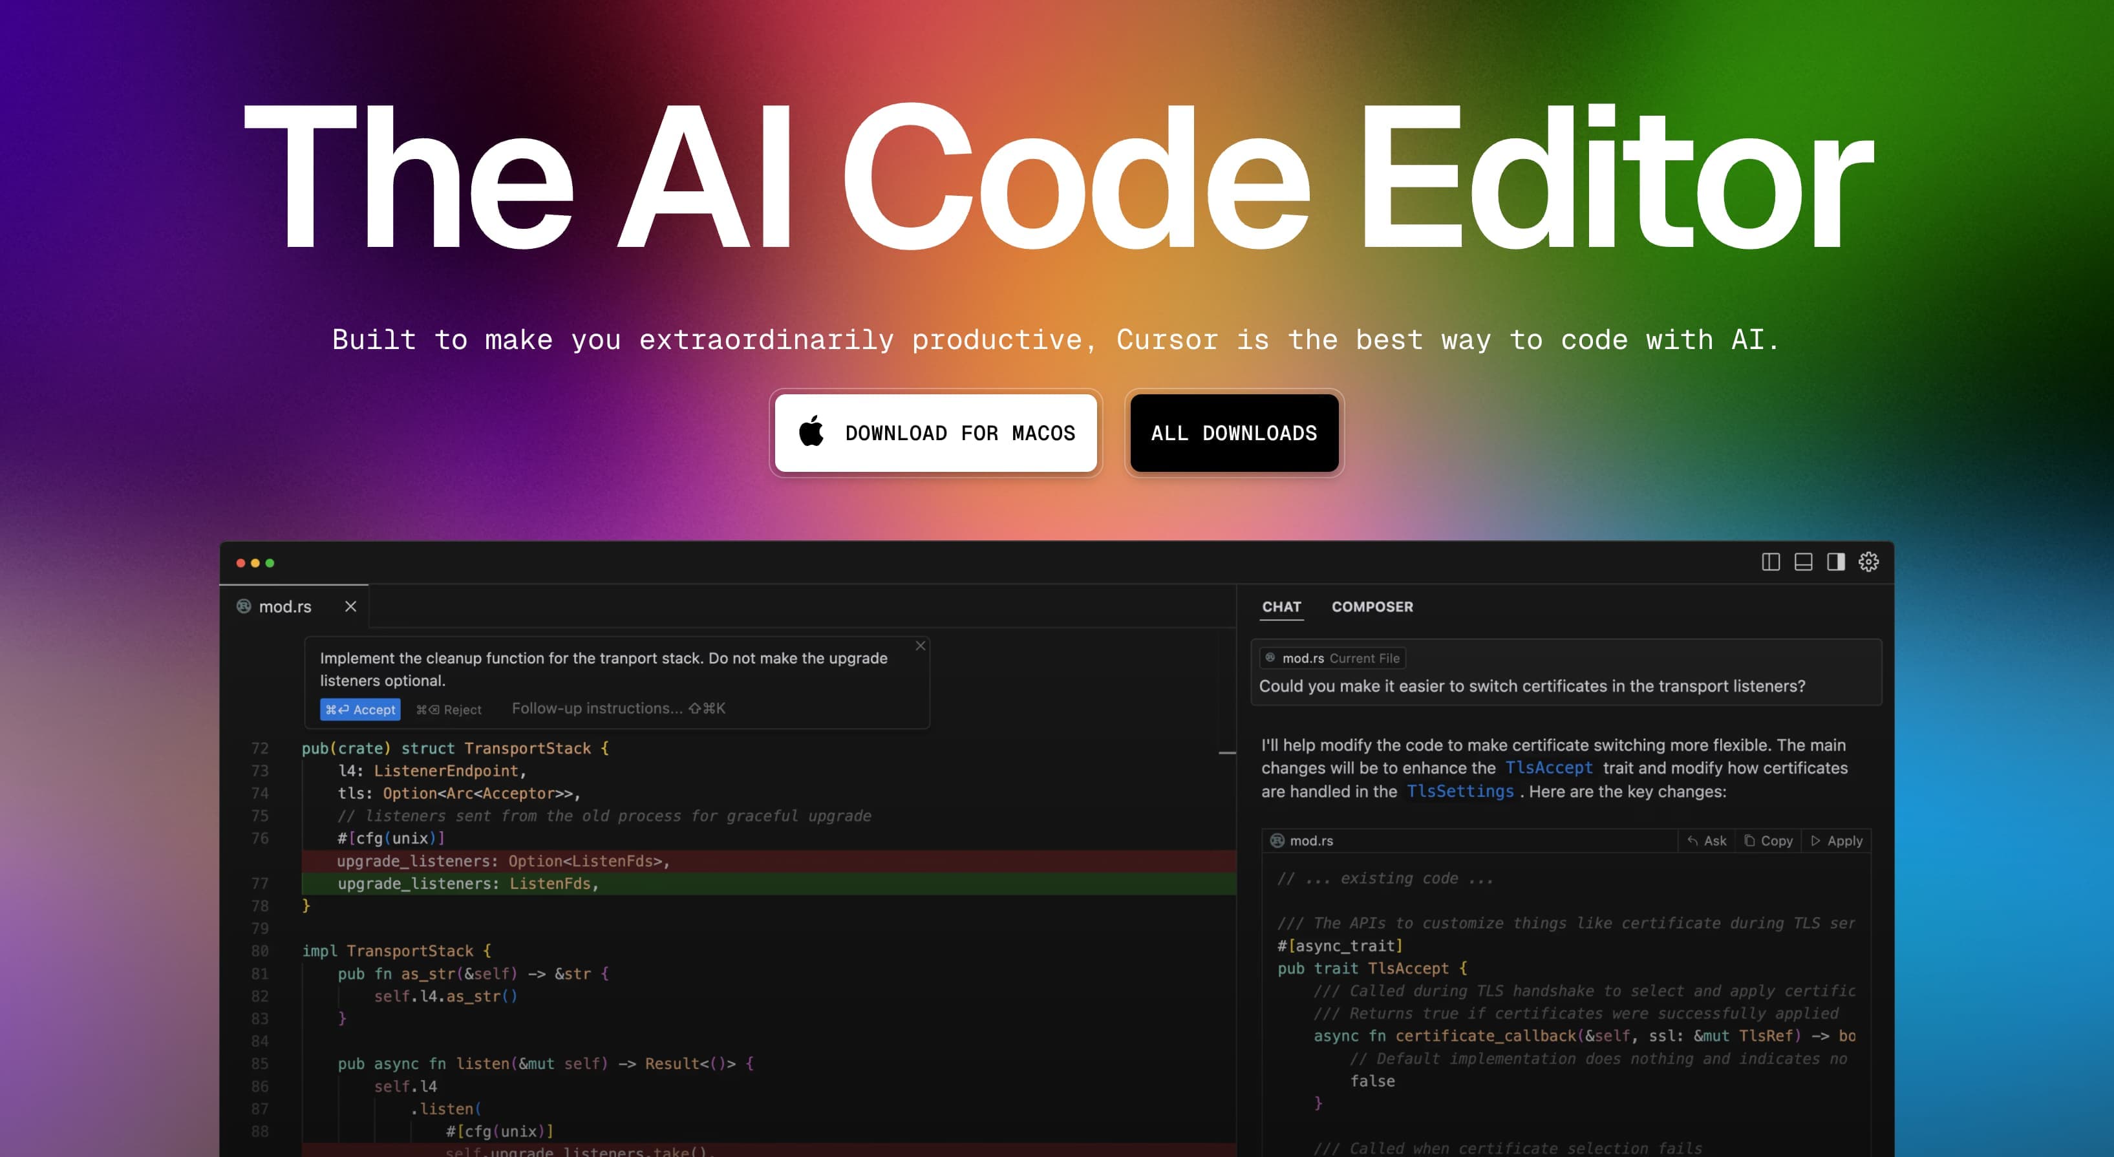Click '#[async_trait]' in chat code
2114x1157 pixels.
pos(1340,945)
